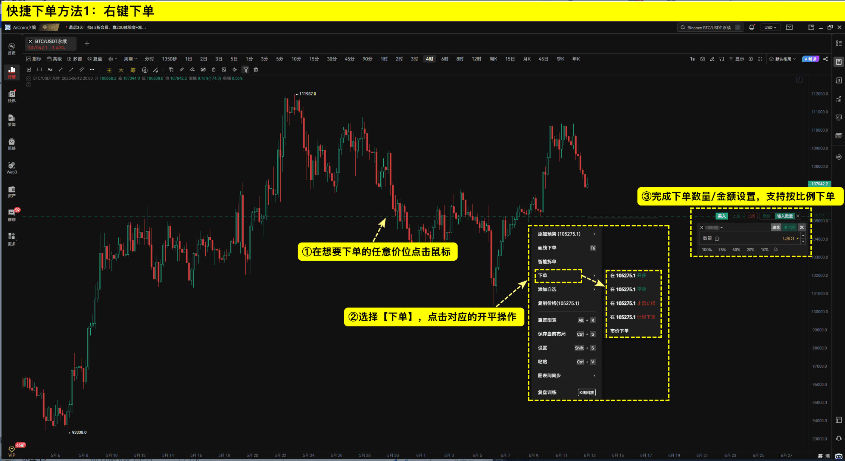
Task: Click the AI解读 button
Action: pos(810,59)
